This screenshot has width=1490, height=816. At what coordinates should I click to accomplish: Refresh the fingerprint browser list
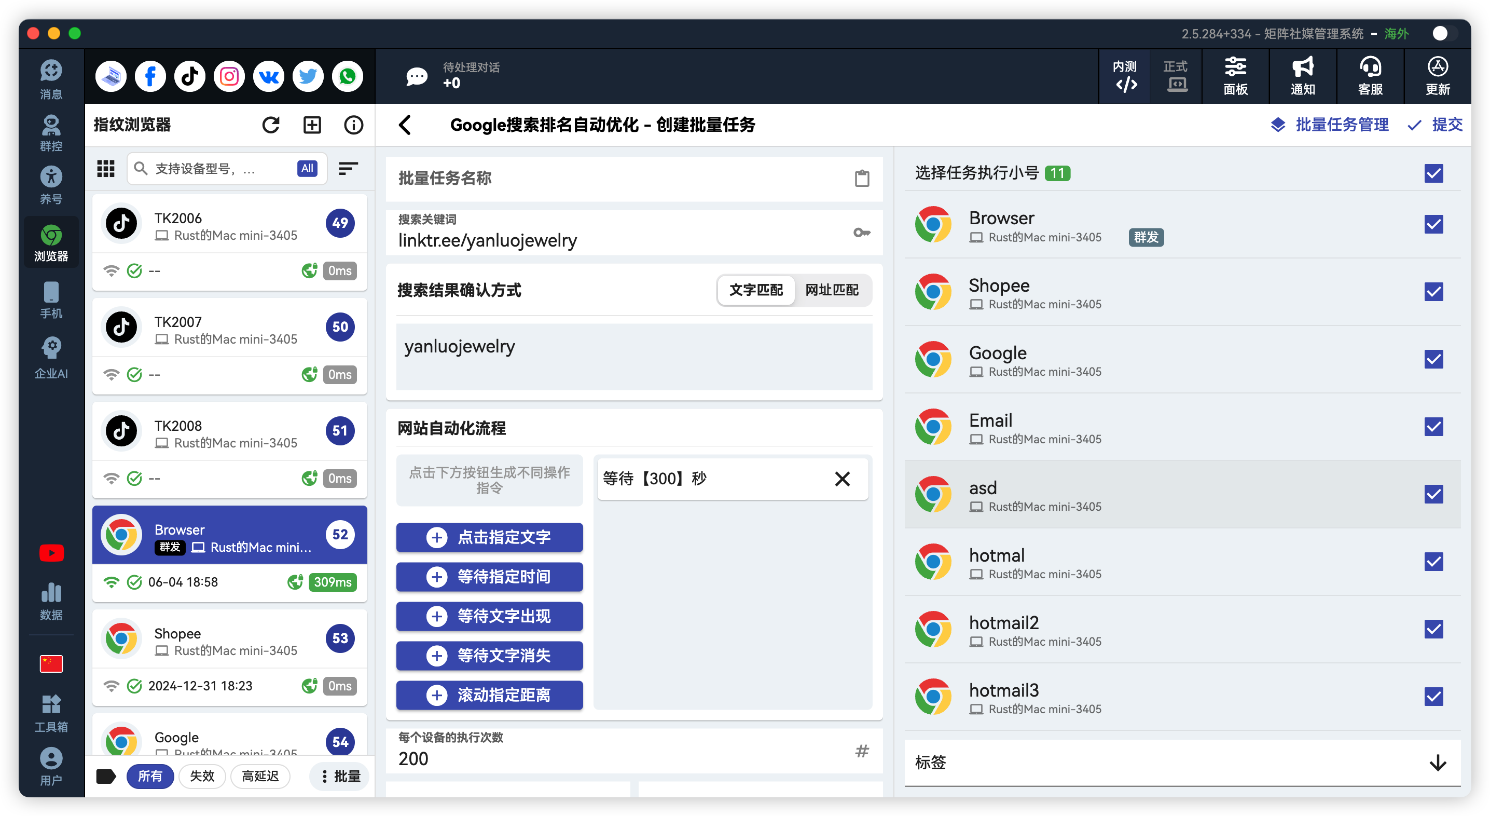[x=271, y=125]
